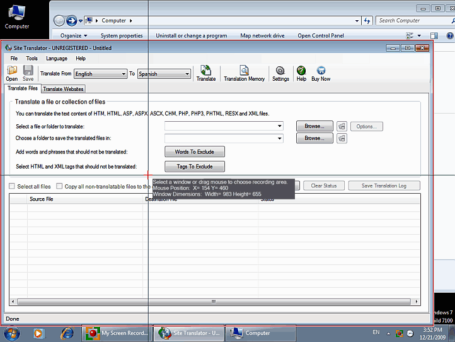Open the file or folder to translate dropdown
This screenshot has width=455, height=342.
pos(279,126)
